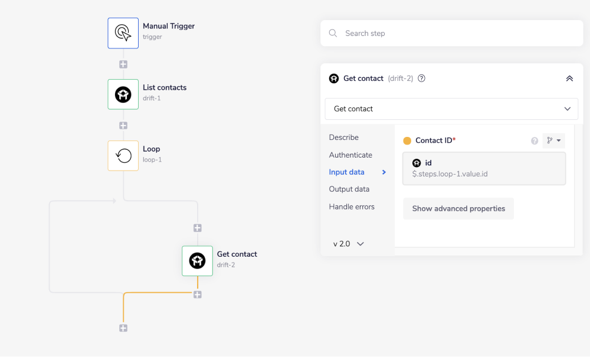Click Show advanced properties button
Image resolution: width=590 pixels, height=357 pixels.
458,209
